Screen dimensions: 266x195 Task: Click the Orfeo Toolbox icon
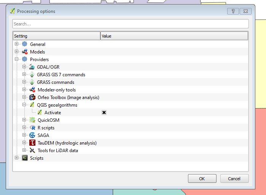[x=32, y=97]
